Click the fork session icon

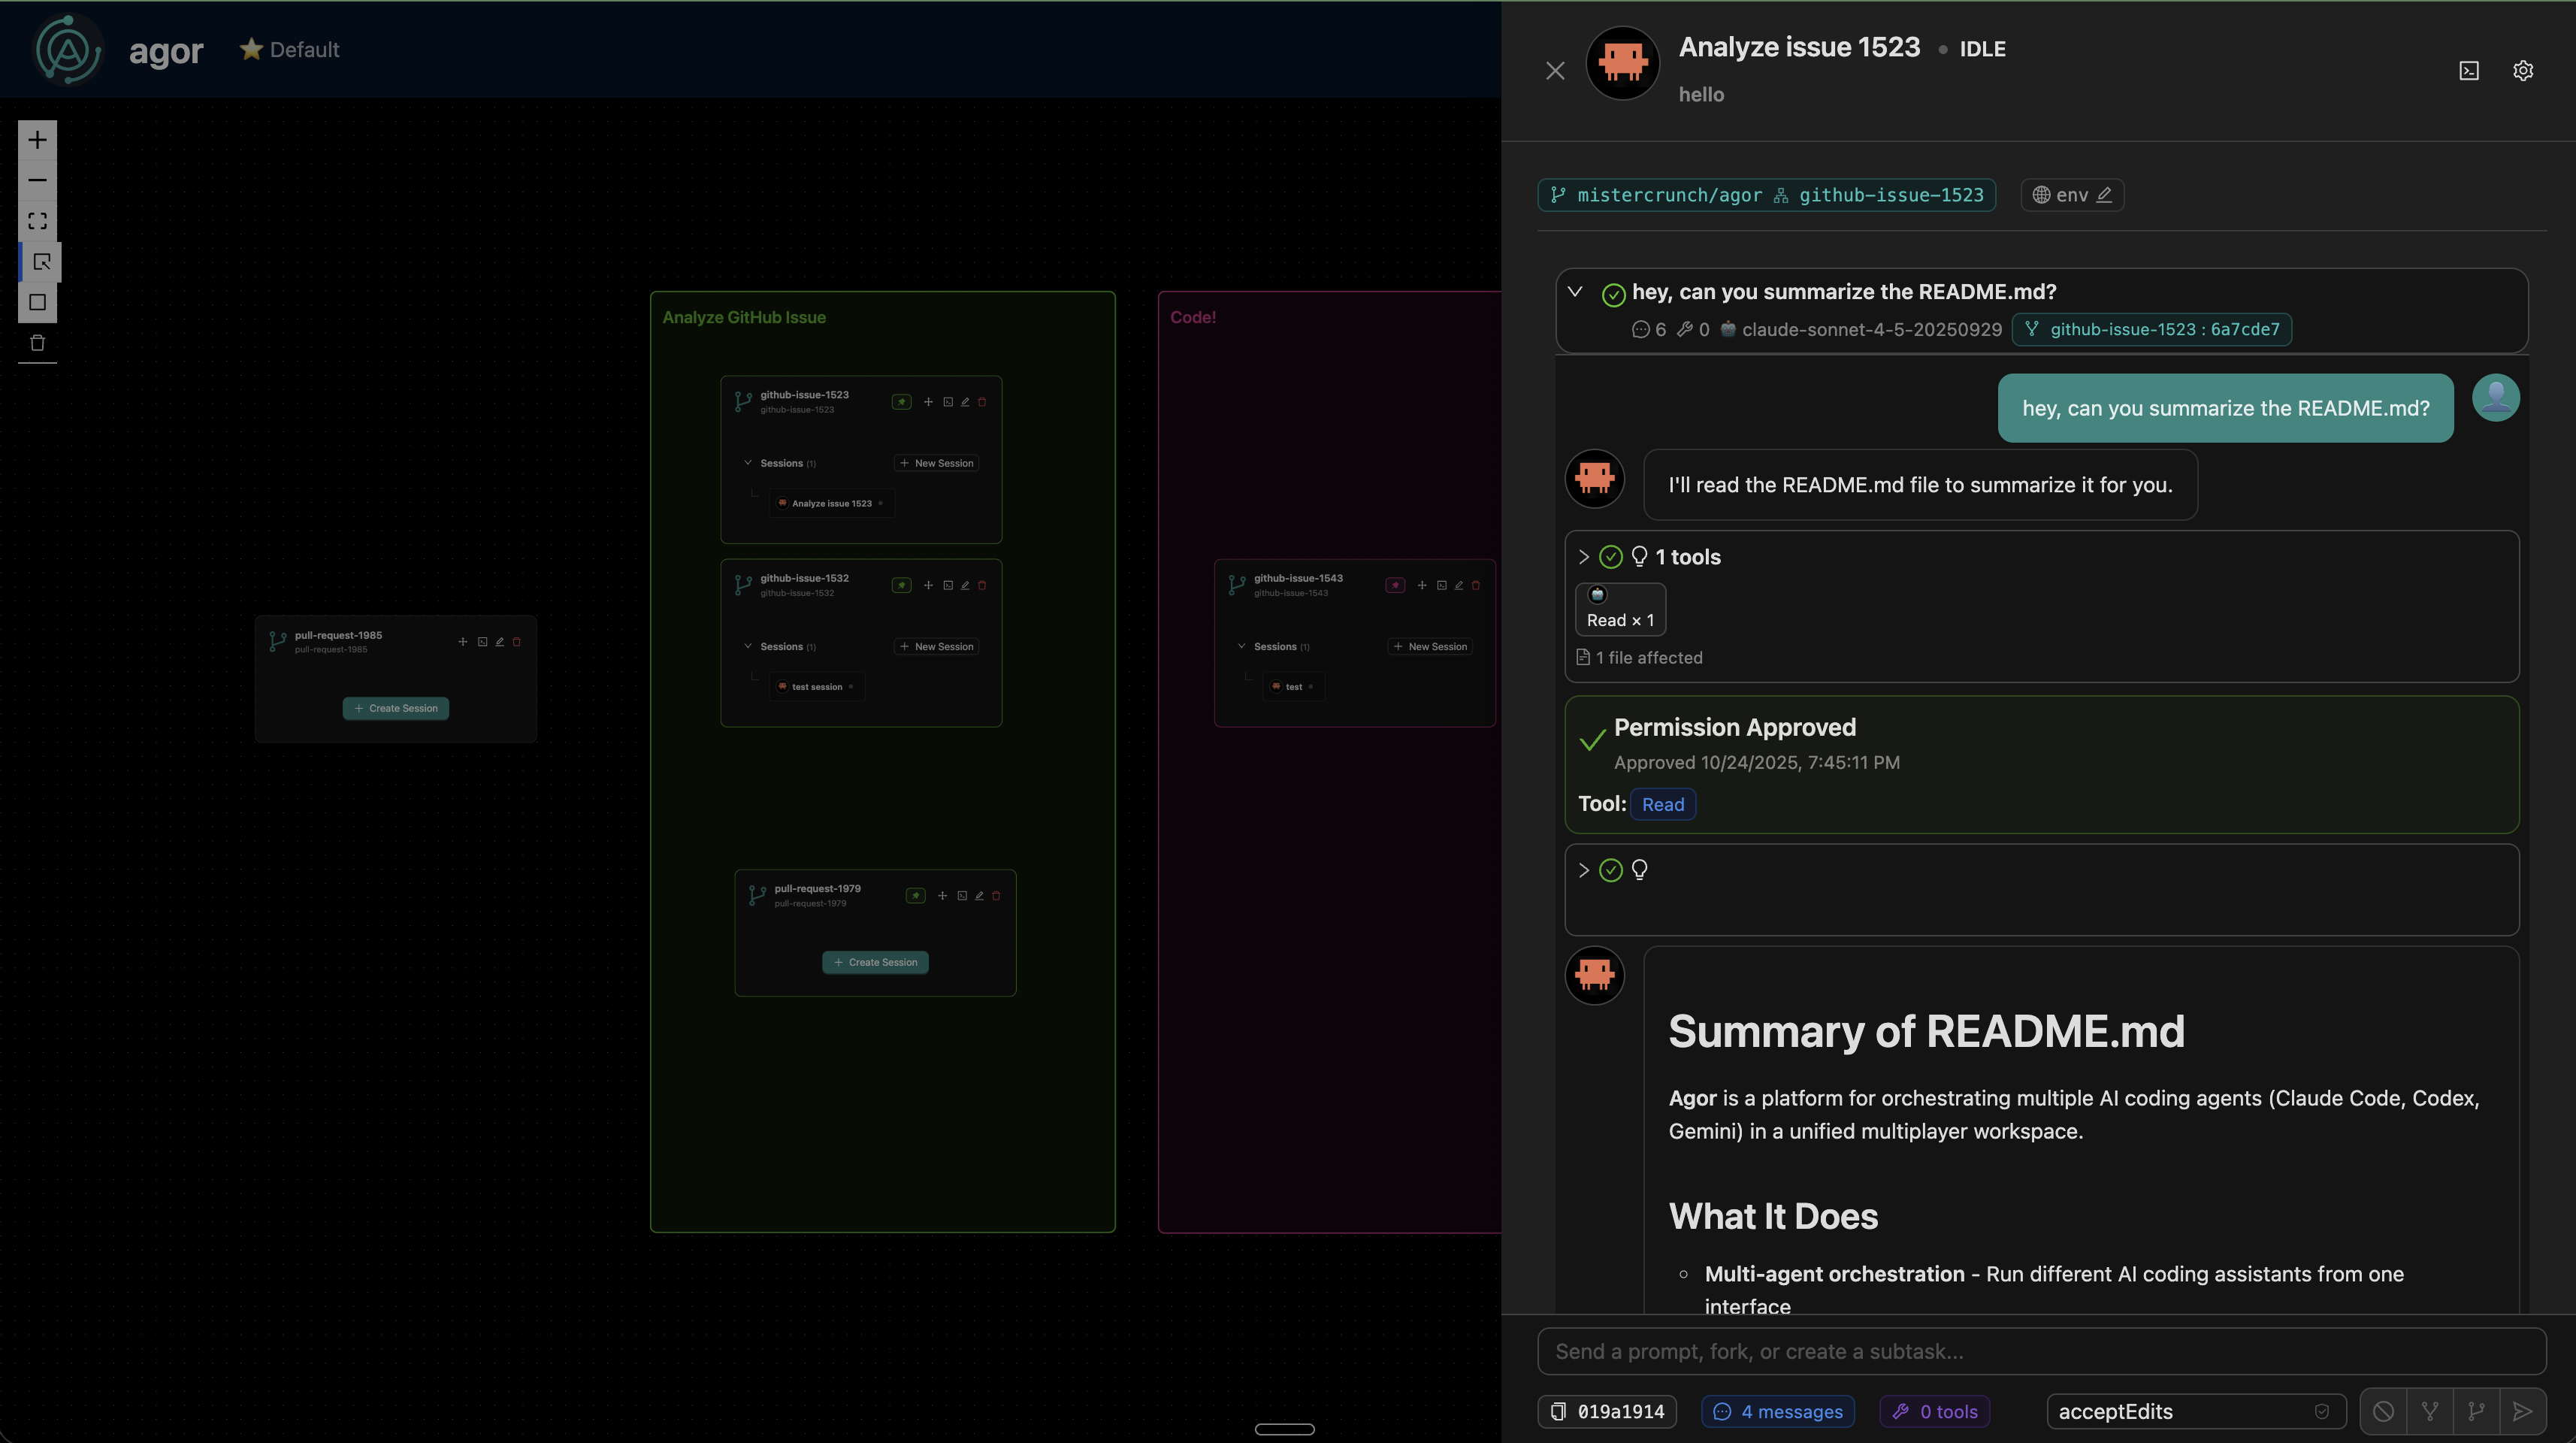pyautogui.click(x=2429, y=1411)
